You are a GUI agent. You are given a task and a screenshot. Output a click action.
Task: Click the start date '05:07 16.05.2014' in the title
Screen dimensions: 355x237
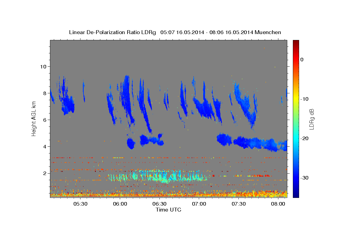[x=182, y=32]
